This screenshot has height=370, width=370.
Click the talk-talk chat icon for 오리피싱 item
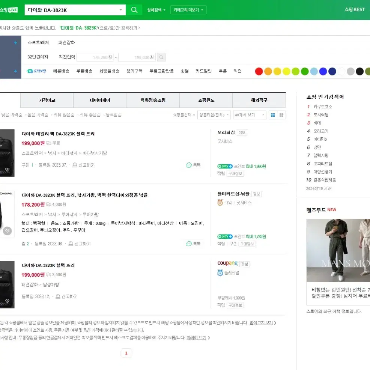point(189,165)
